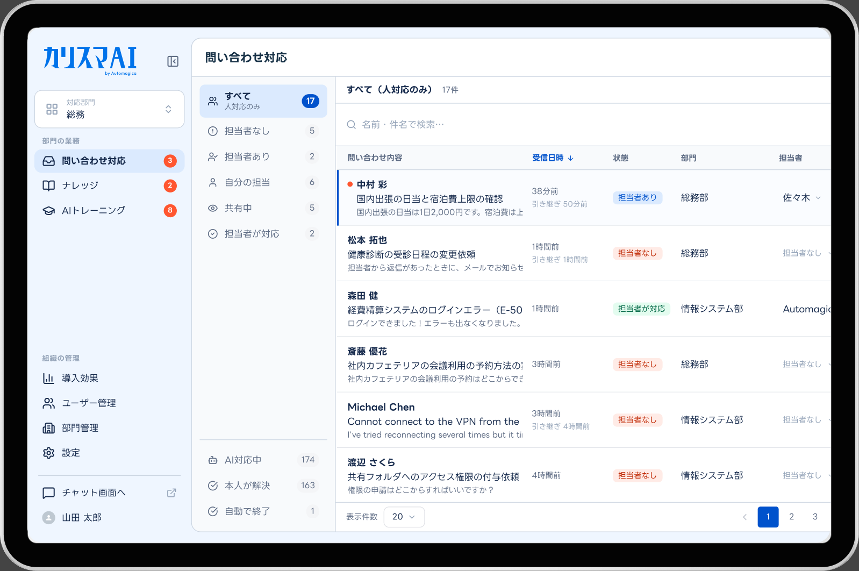Go to page 2 of results

point(791,517)
